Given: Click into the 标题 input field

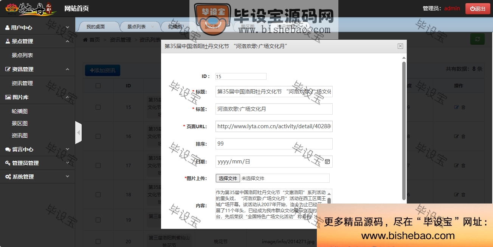Looking at the screenshot, I should tap(274, 92).
